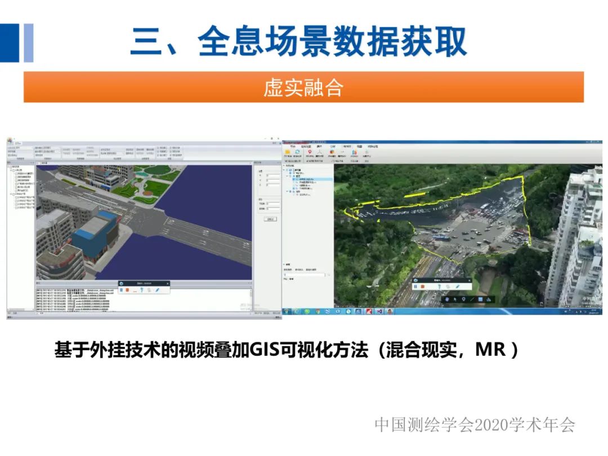Click the red marker icon in the right app's ribbon
Screen dimensions: 608x456
tap(310, 151)
